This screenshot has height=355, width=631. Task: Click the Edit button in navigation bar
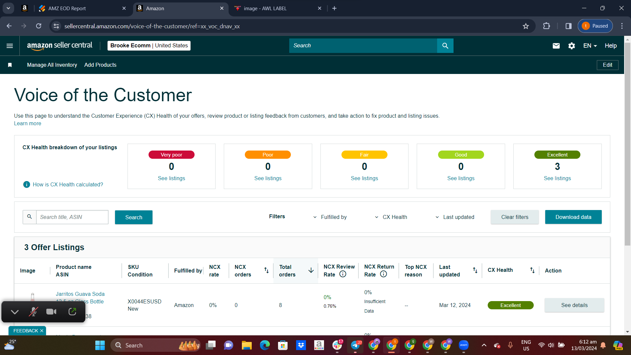pos(607,65)
